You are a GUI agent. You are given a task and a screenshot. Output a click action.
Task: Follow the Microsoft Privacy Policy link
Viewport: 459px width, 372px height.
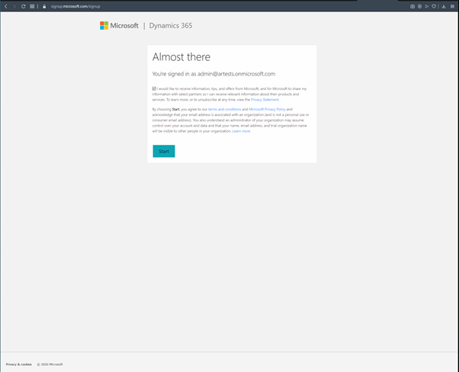(x=267, y=109)
